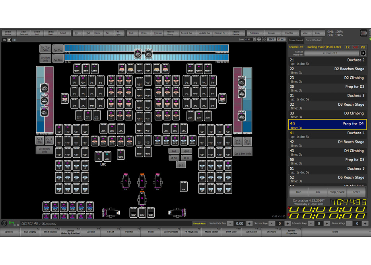This screenshot has width=371, height=265.
Task: Toggle the FX record filter
Action: 348,47
